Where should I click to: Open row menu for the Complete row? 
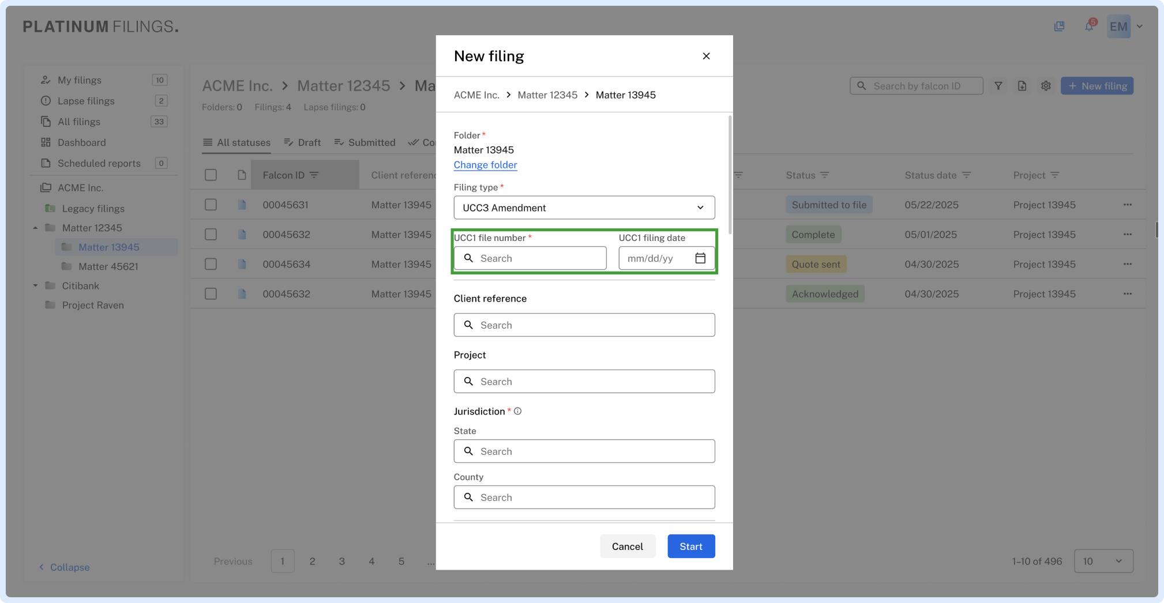click(x=1128, y=234)
